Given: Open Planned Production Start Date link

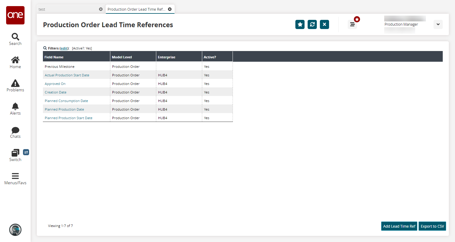Looking at the screenshot, I should click(69, 118).
